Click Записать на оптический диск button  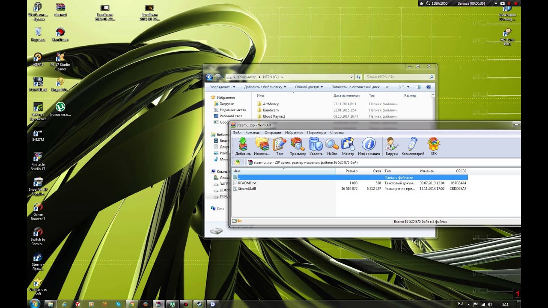[355, 87]
